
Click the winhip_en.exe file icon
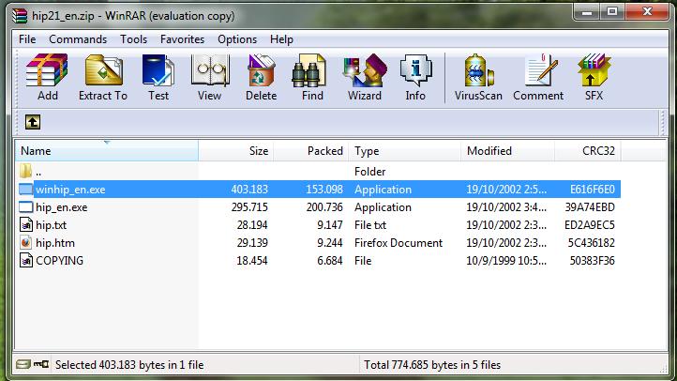point(26,190)
